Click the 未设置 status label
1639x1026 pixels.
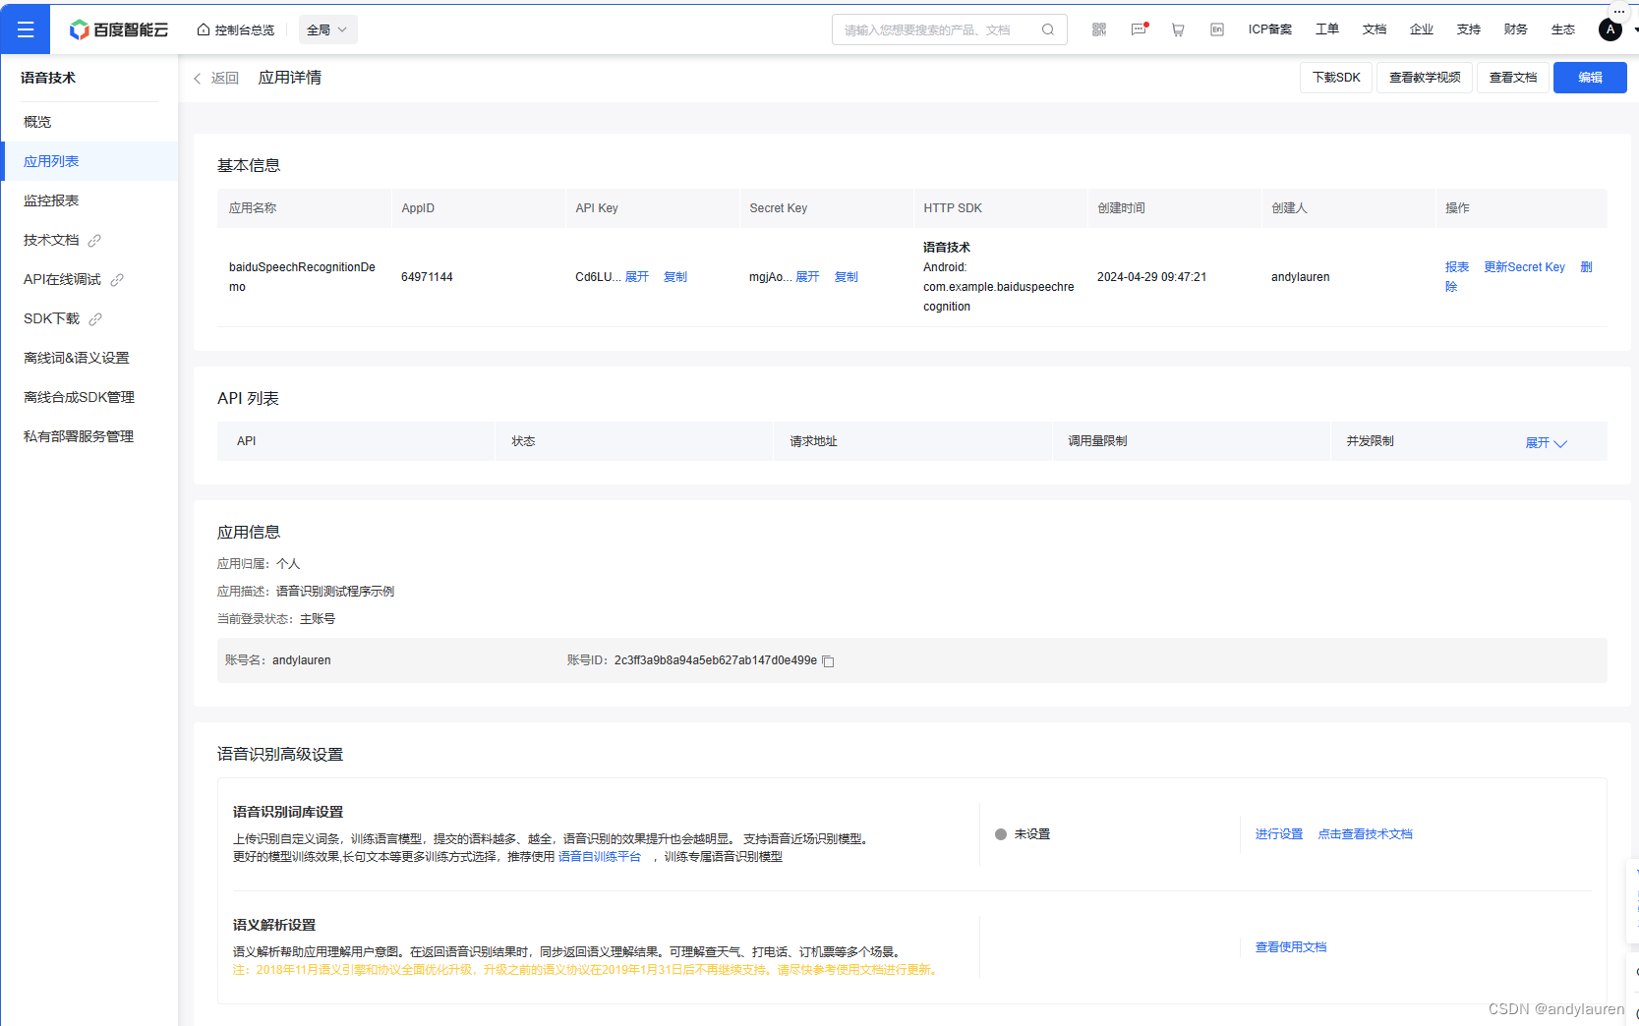(x=1032, y=834)
